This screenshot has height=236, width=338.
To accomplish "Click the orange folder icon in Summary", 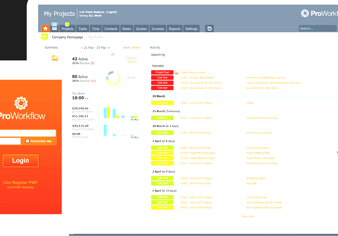I will (x=55, y=58).
